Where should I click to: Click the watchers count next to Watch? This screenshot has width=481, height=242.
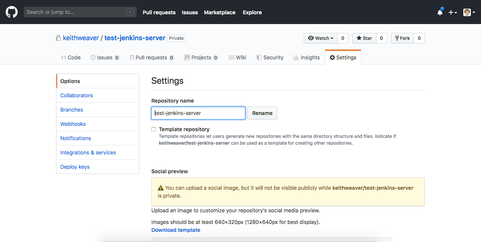coord(342,38)
